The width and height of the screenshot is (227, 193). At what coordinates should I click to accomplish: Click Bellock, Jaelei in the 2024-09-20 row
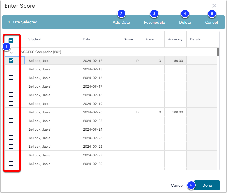[x=40, y=112]
